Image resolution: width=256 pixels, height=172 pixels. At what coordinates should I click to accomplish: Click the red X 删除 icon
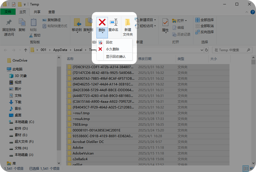(x=102, y=22)
